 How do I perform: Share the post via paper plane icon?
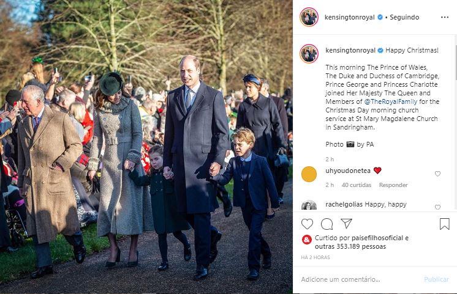point(347,223)
